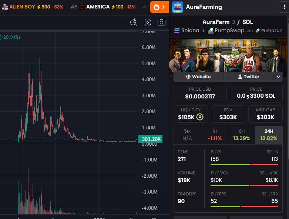Click the PumpSwap link
This screenshot has height=219, width=289.
tap(226, 31)
